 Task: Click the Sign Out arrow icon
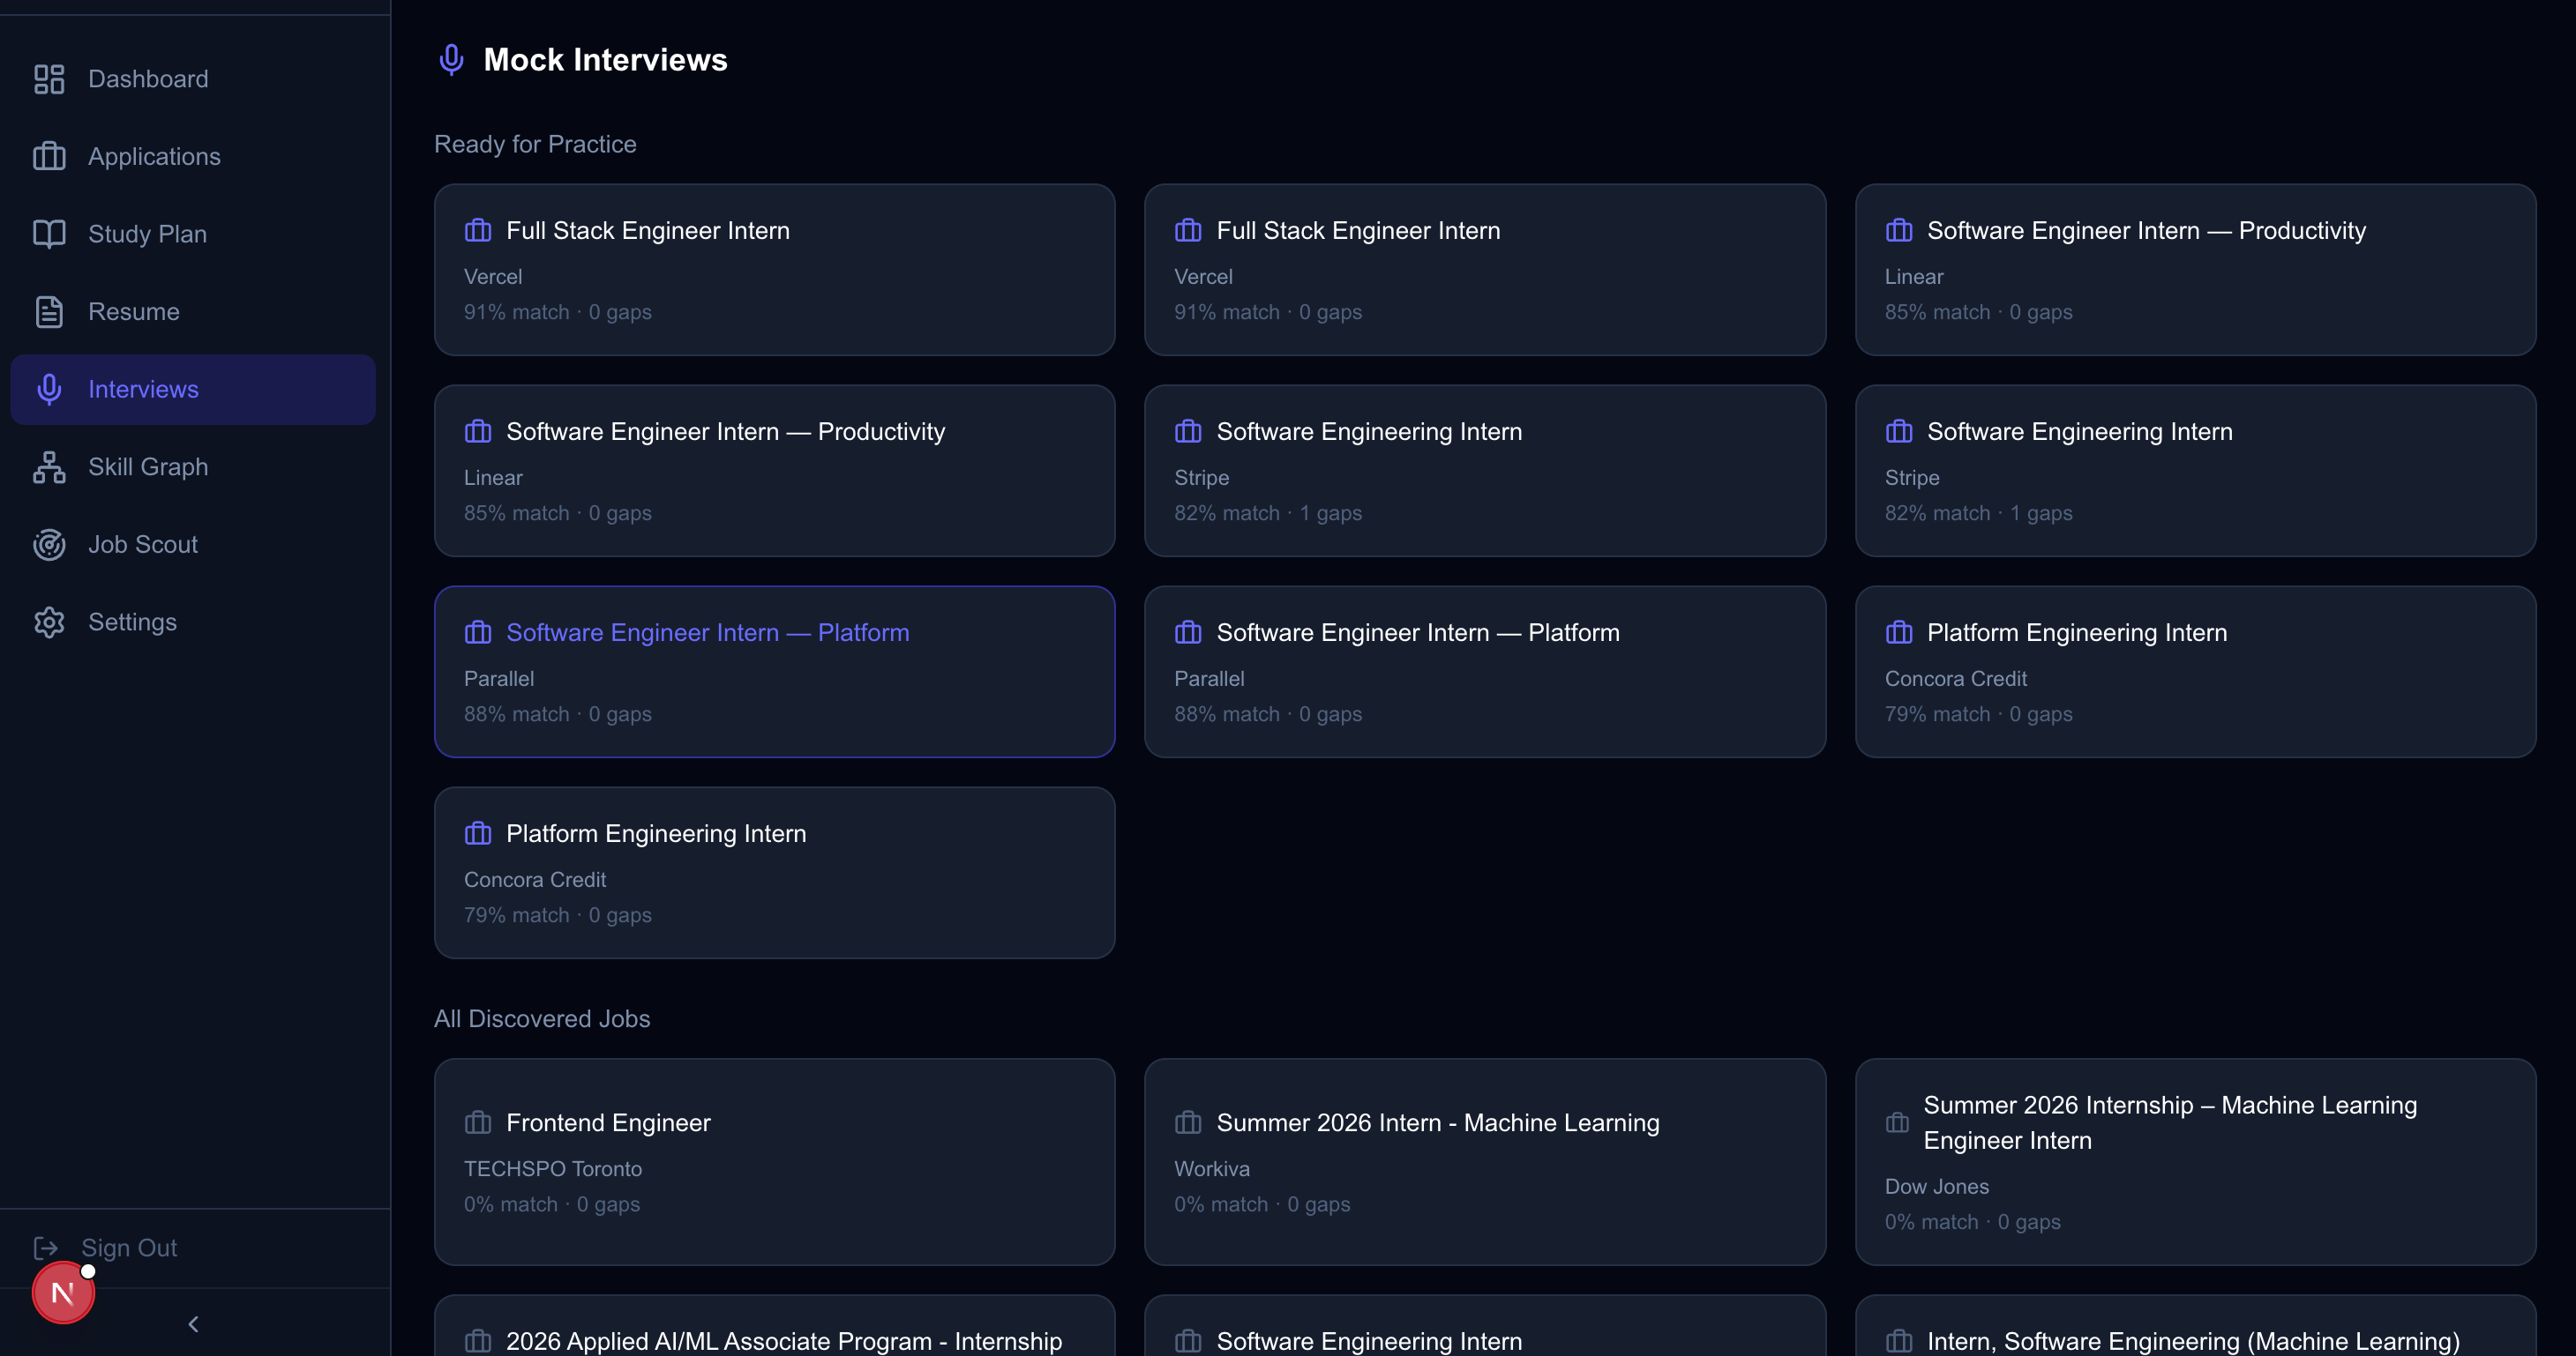[x=46, y=1247]
